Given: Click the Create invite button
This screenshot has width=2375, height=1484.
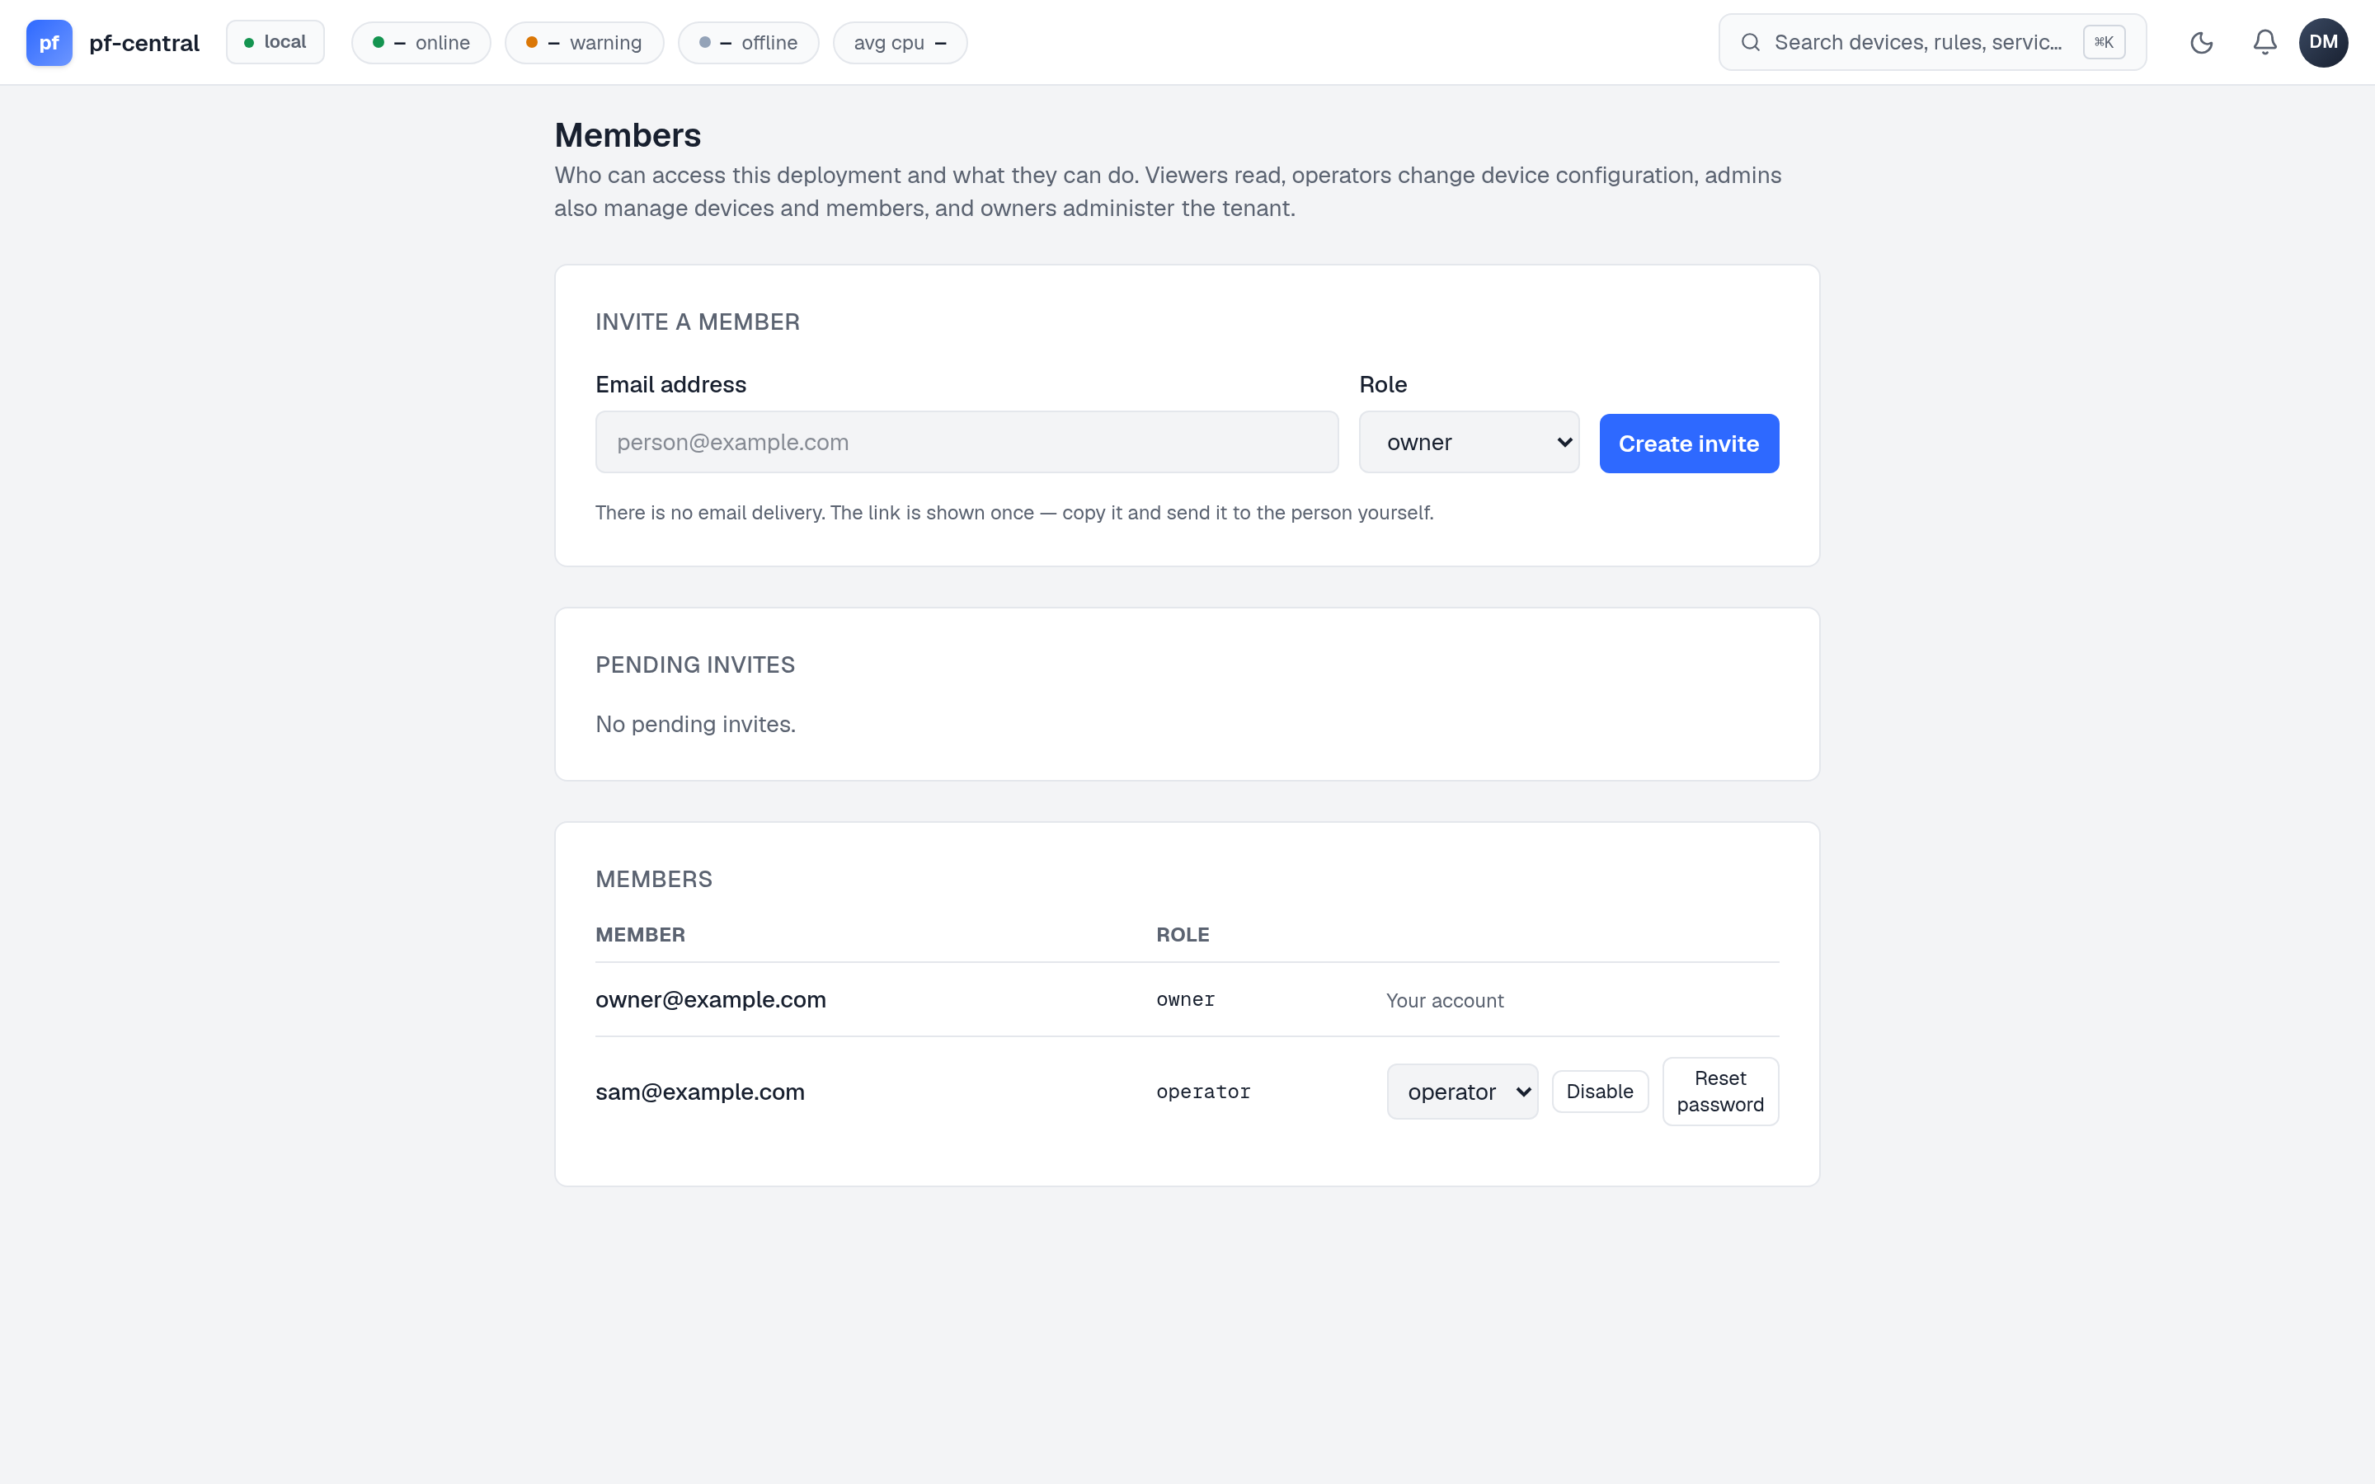Looking at the screenshot, I should coord(1688,444).
